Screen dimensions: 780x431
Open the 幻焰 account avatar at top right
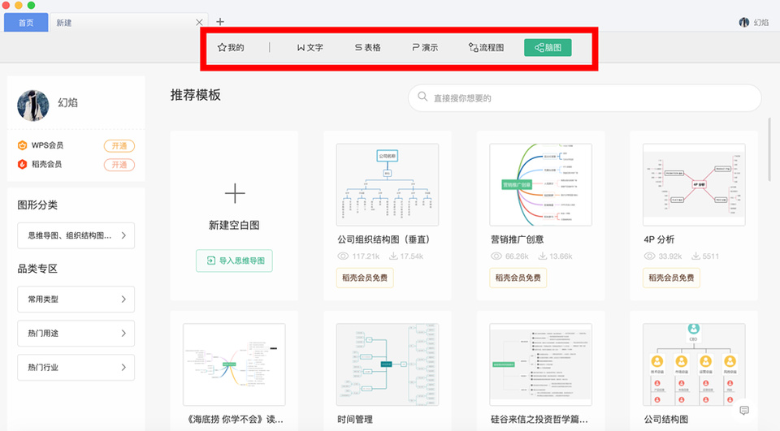(x=744, y=23)
